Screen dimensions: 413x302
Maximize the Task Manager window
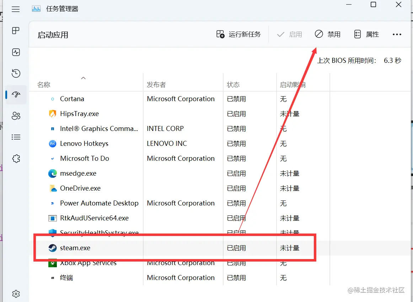373,5
